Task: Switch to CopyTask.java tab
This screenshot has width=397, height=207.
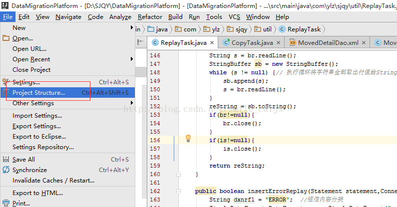Action: [x=252, y=43]
